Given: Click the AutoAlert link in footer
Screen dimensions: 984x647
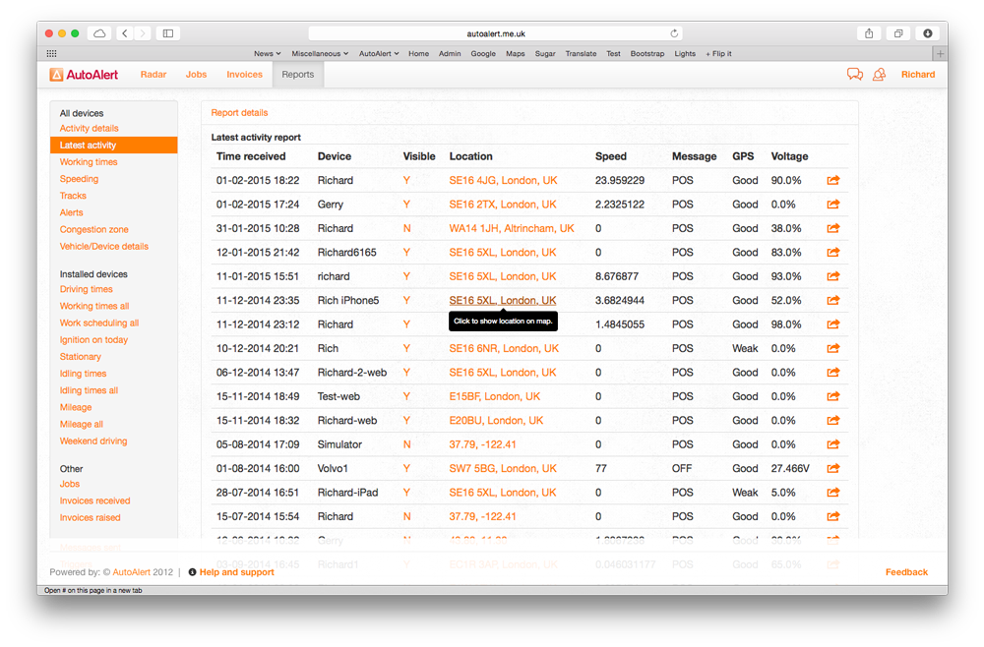Looking at the screenshot, I should click(131, 572).
